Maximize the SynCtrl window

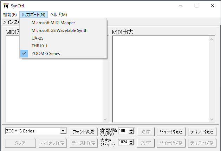point(196,6)
